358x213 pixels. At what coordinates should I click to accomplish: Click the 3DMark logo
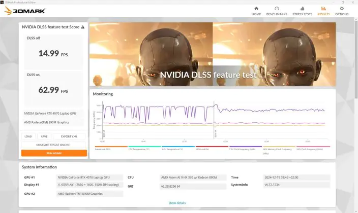(25, 11)
